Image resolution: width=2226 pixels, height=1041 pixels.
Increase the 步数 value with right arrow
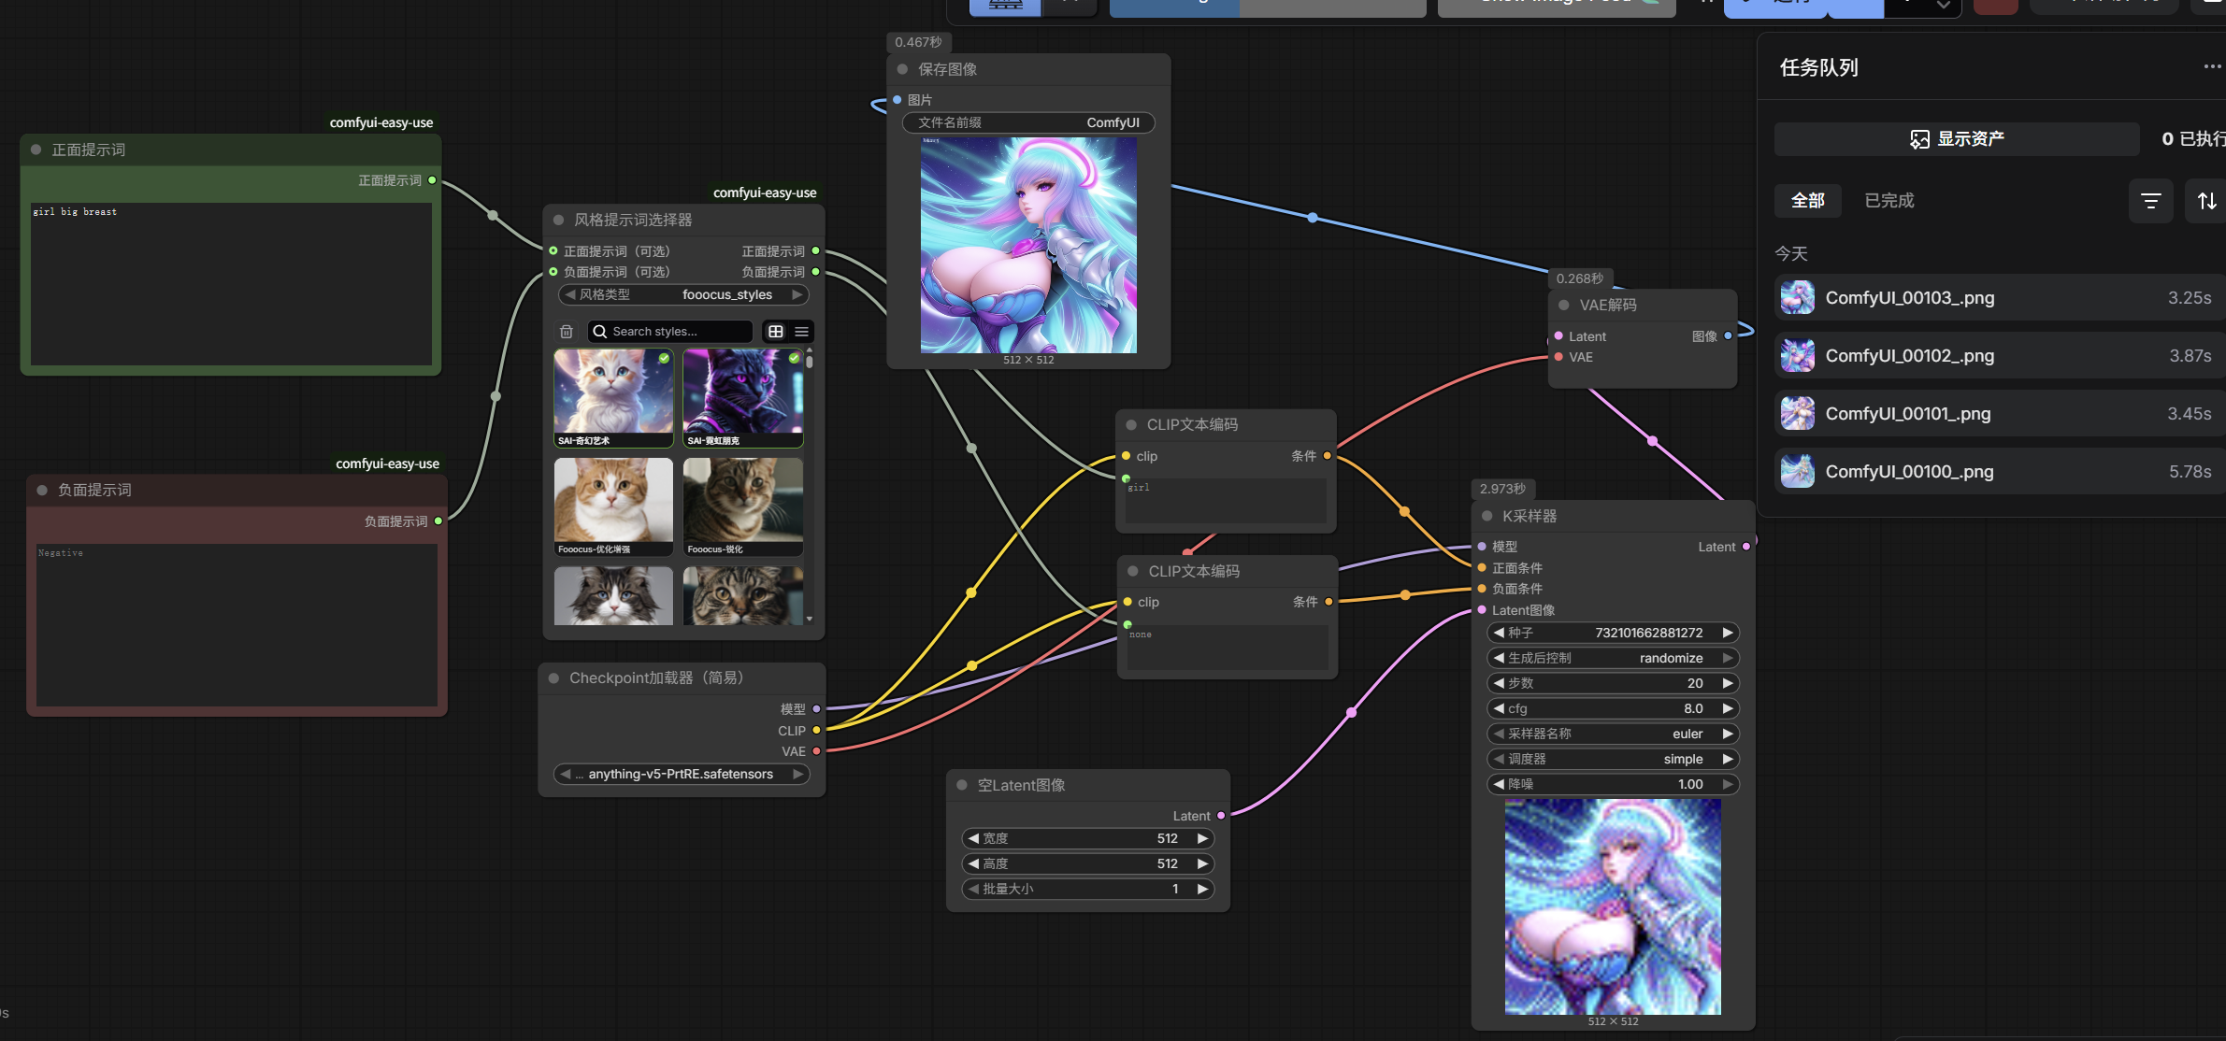click(1728, 683)
